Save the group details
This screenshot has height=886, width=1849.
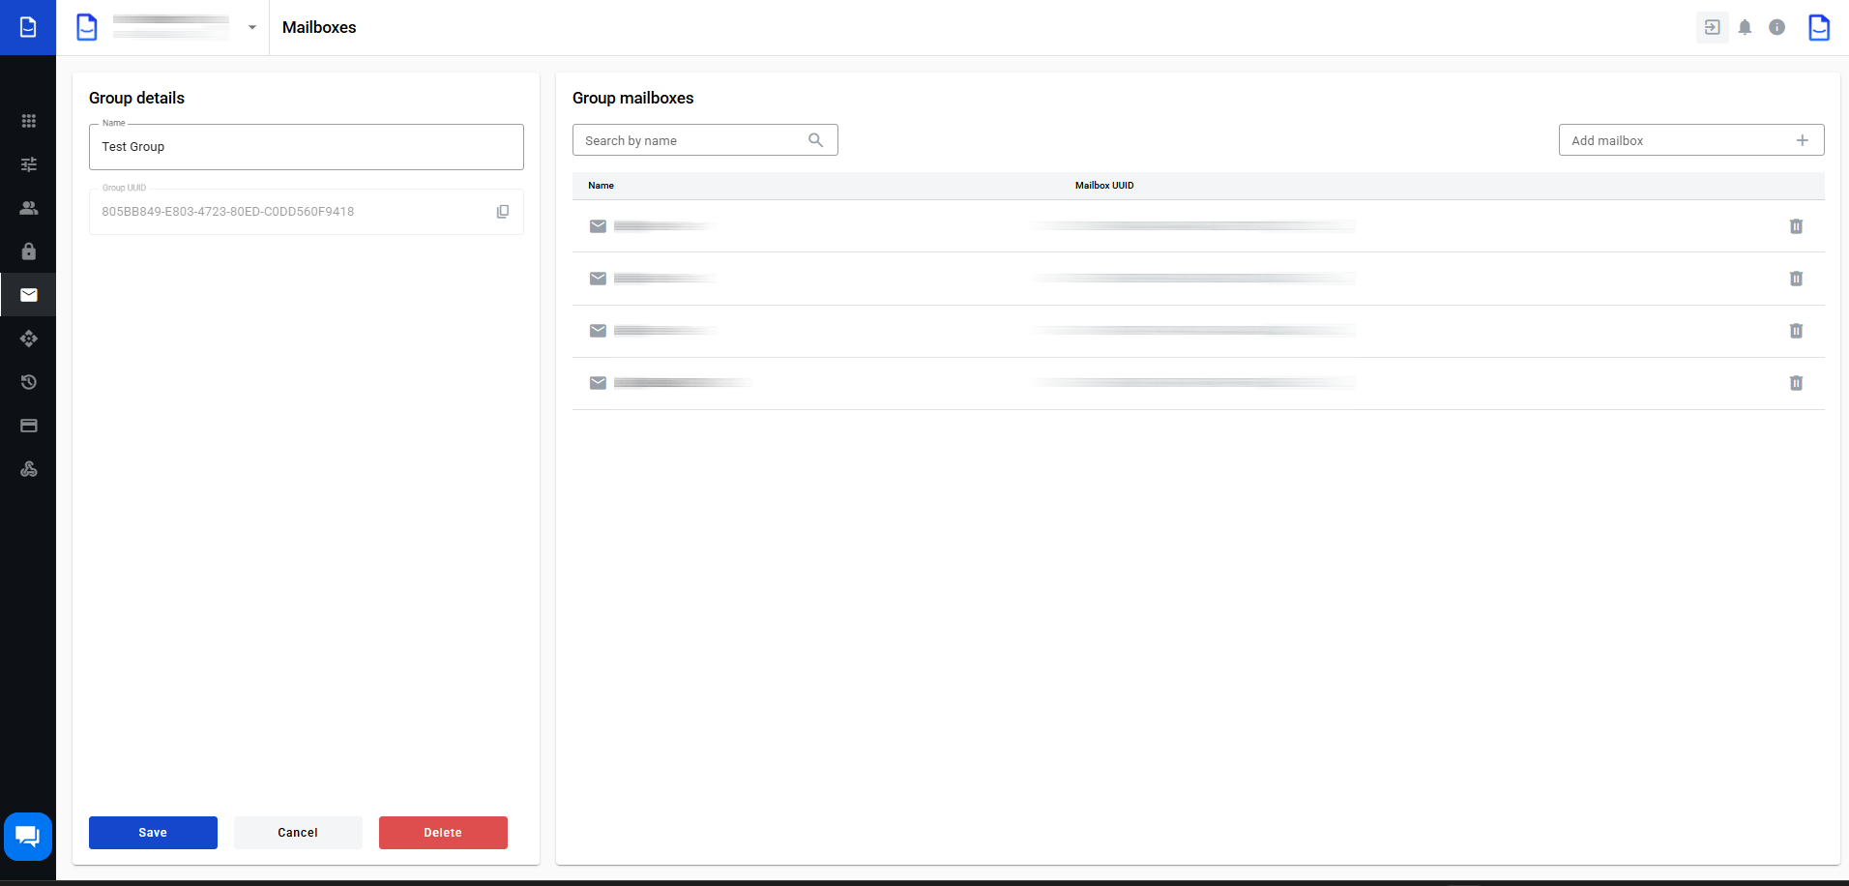153,833
